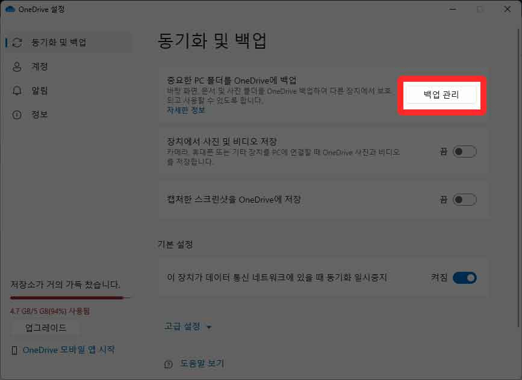Minimize the OneDrive 설정 window
Image resolution: width=522 pixels, height=380 pixels.
click(453, 9)
